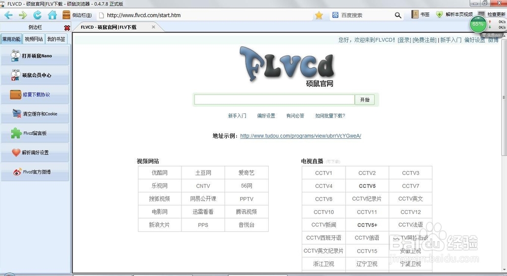
Task: Select 乐视网 video site cell
Action: point(160,186)
